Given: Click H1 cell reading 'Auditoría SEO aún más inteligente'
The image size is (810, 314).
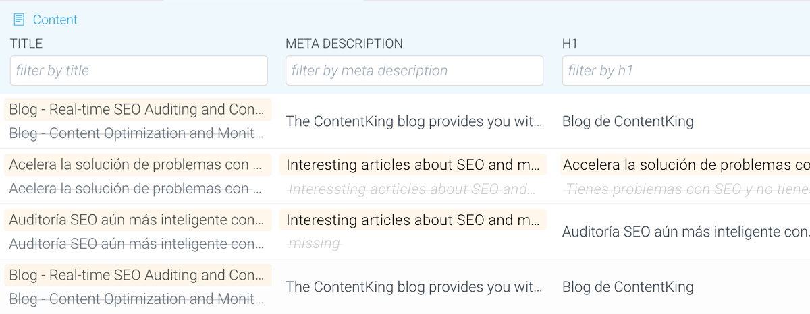Looking at the screenshot, I should (x=685, y=232).
